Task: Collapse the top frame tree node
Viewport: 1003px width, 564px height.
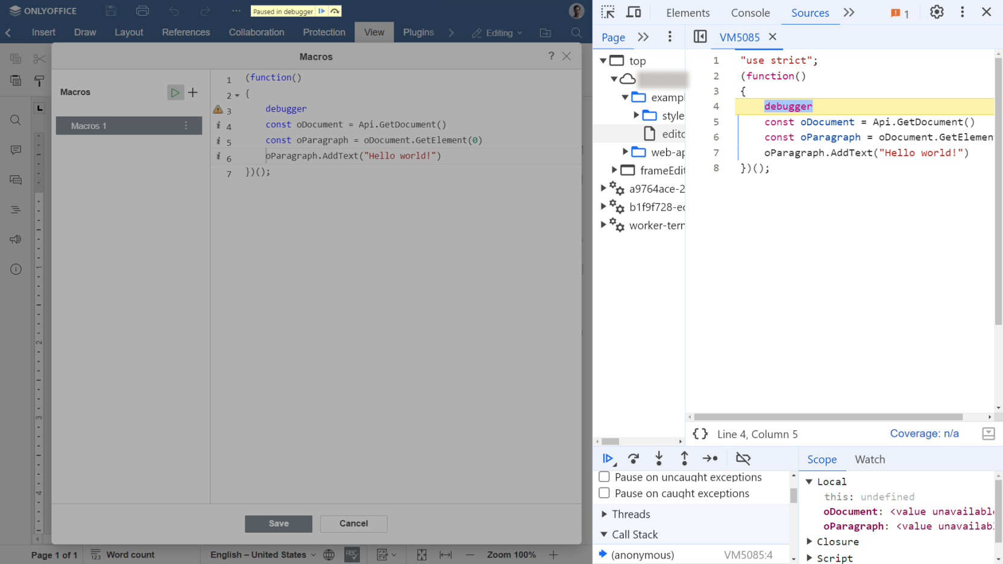Action: pos(603,61)
